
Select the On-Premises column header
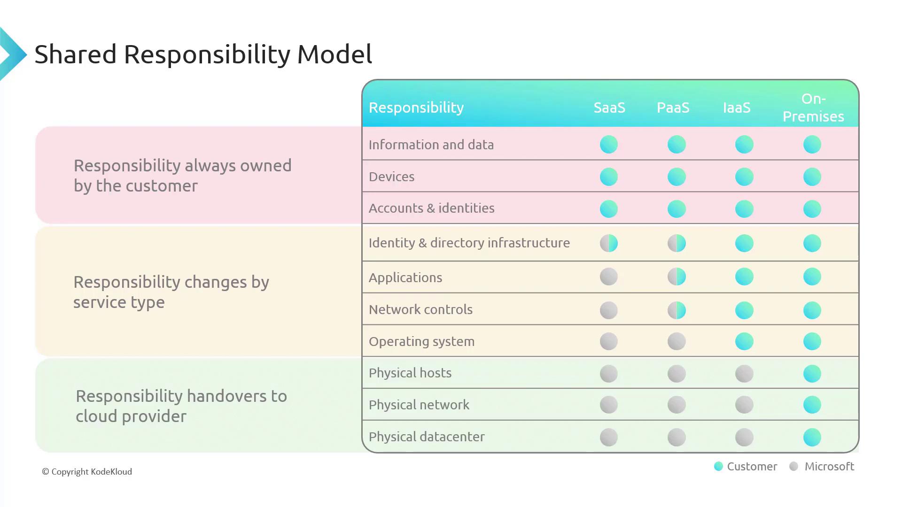[813, 108]
